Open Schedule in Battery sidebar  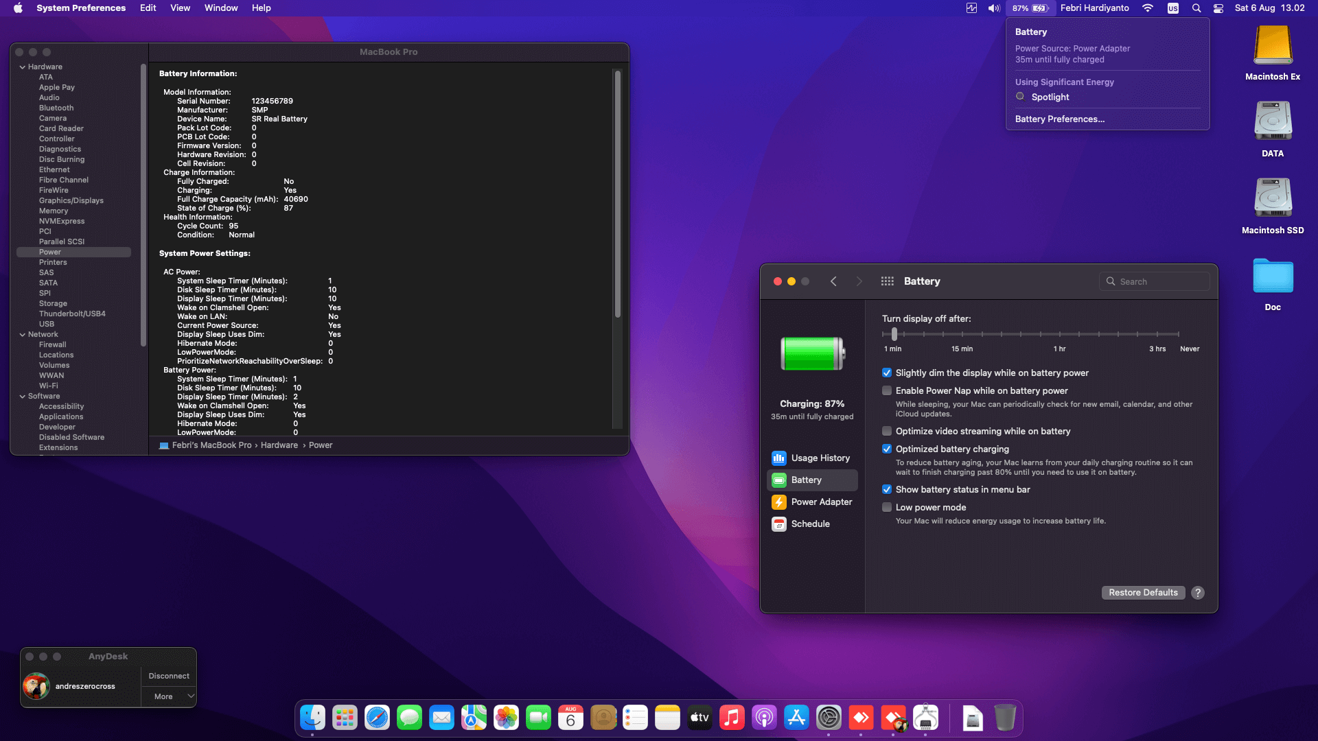(x=812, y=524)
